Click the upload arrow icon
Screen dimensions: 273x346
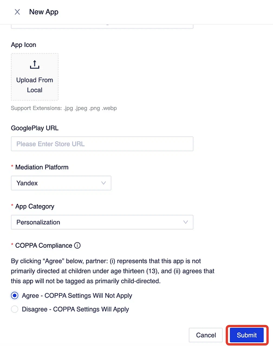click(x=34, y=64)
